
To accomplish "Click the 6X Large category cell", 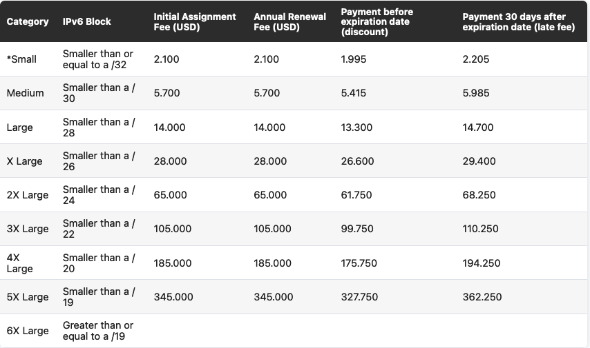I will (x=28, y=331).
